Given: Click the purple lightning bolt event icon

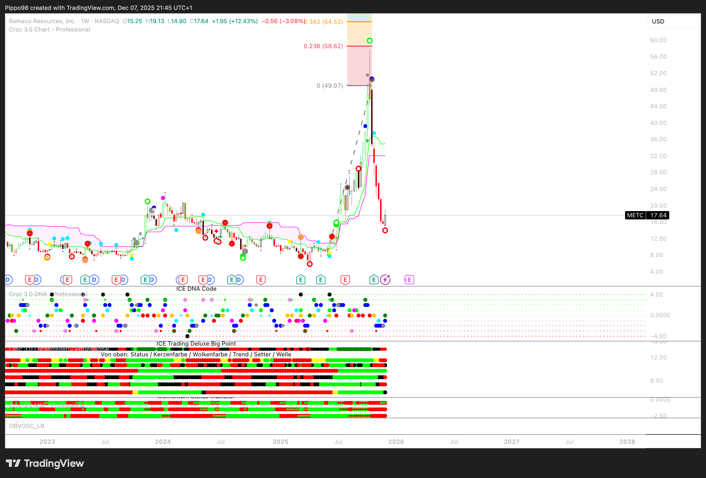Looking at the screenshot, I should coord(385,280).
